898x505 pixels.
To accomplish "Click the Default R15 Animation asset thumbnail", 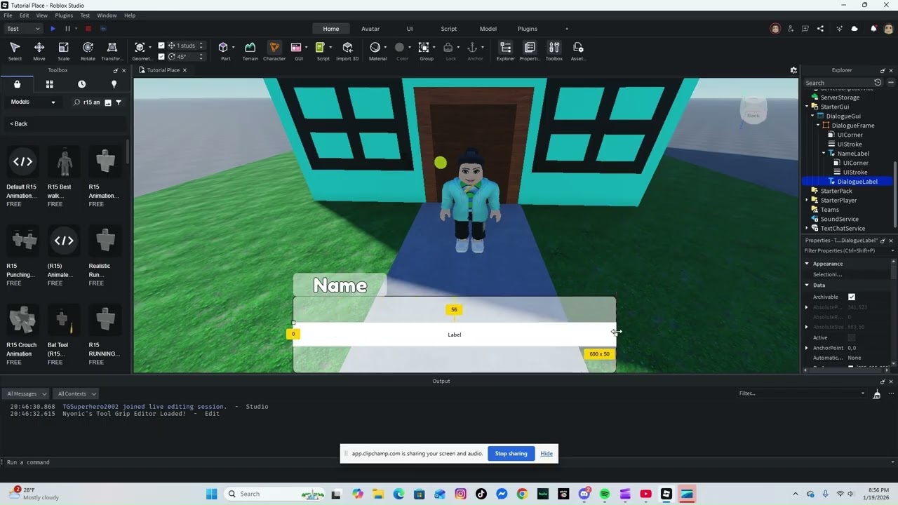I will coord(22,162).
